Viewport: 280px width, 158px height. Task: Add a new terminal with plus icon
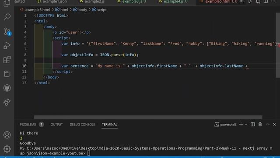click(241, 124)
